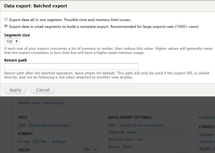Click the Cancel button

(x=43, y=90)
